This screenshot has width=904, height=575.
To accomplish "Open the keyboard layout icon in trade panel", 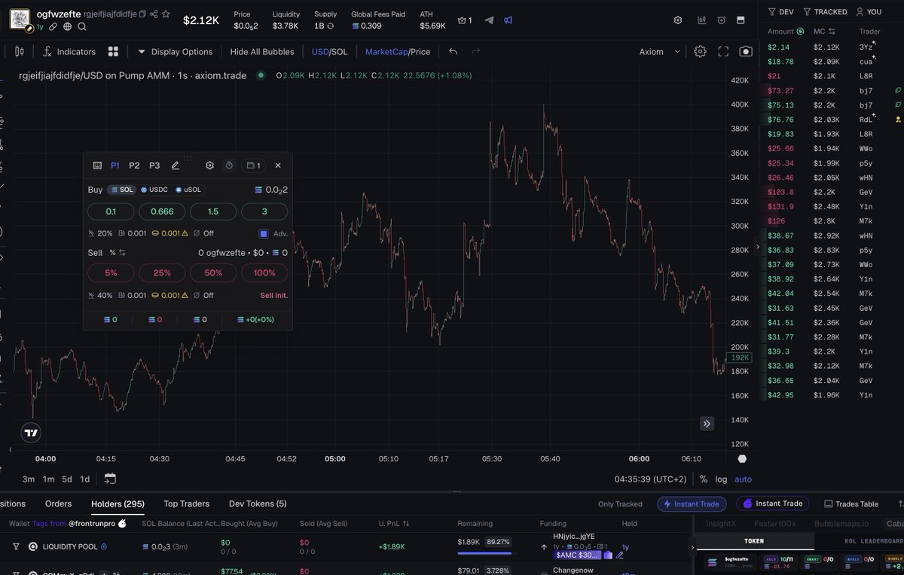I will [97, 166].
